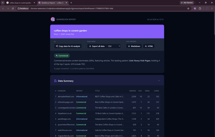Click the Export all data button
This screenshot has width=215, height=137.
tap(97, 46)
